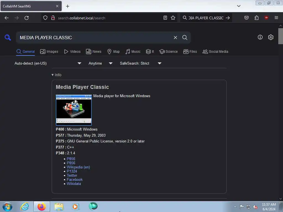Open Windows Media Player taskbar icon
The width and height of the screenshot is (283, 212).
click(x=75, y=206)
